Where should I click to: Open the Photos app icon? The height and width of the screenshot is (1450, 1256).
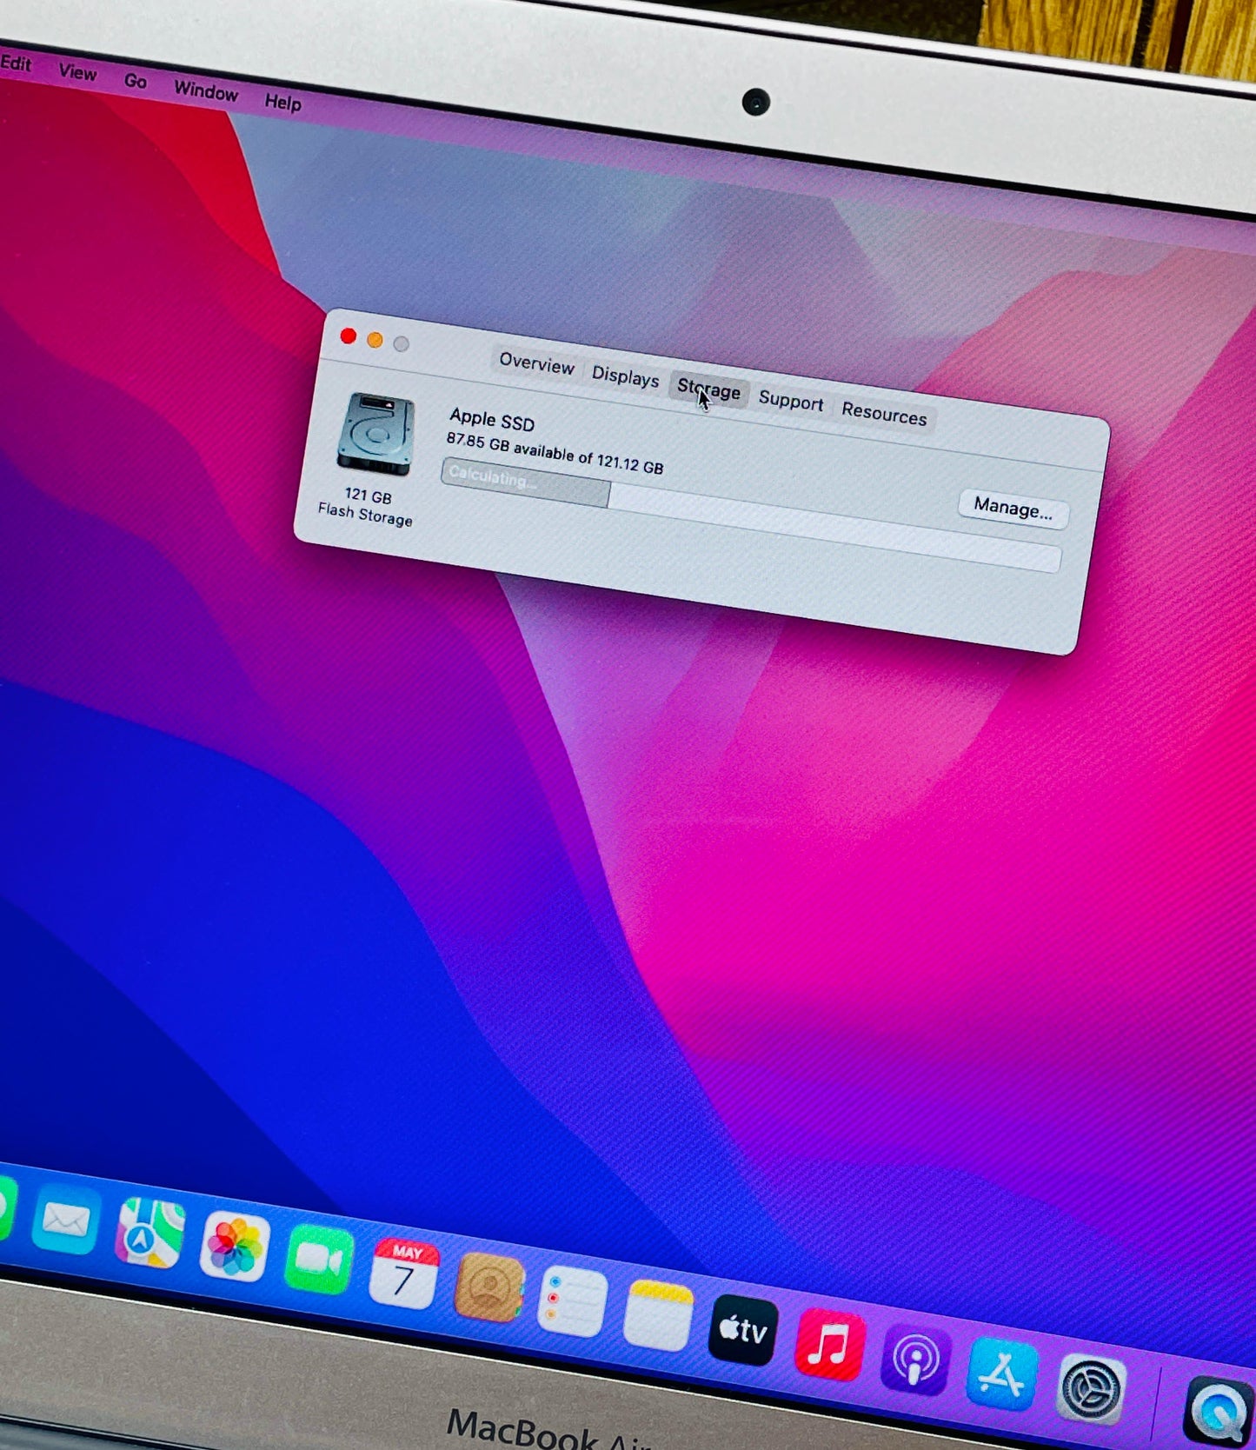point(234,1247)
